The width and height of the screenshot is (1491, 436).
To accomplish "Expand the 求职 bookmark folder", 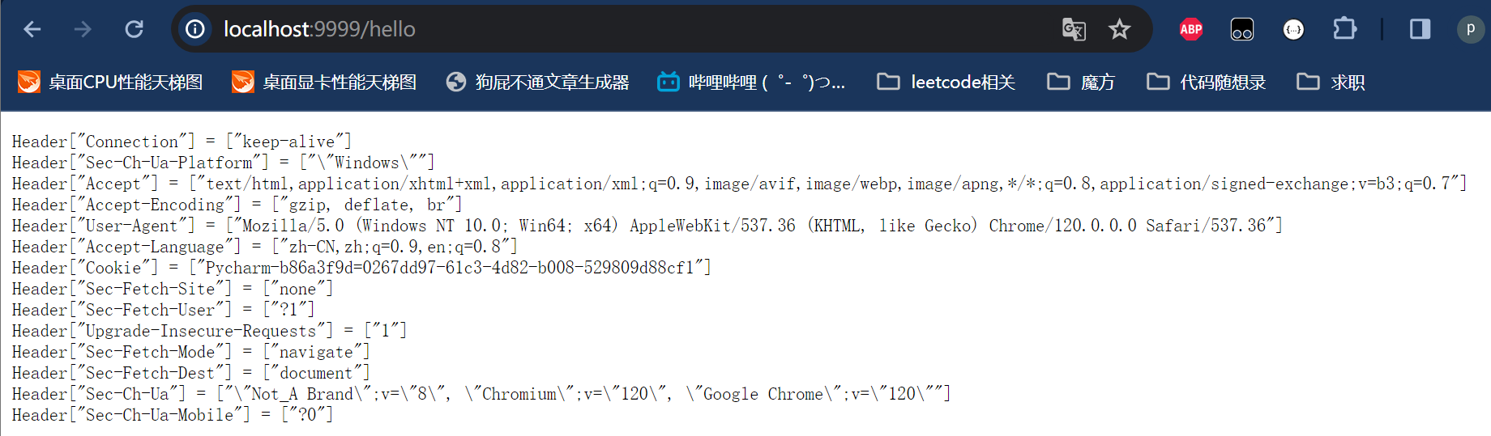I will tap(1331, 82).
